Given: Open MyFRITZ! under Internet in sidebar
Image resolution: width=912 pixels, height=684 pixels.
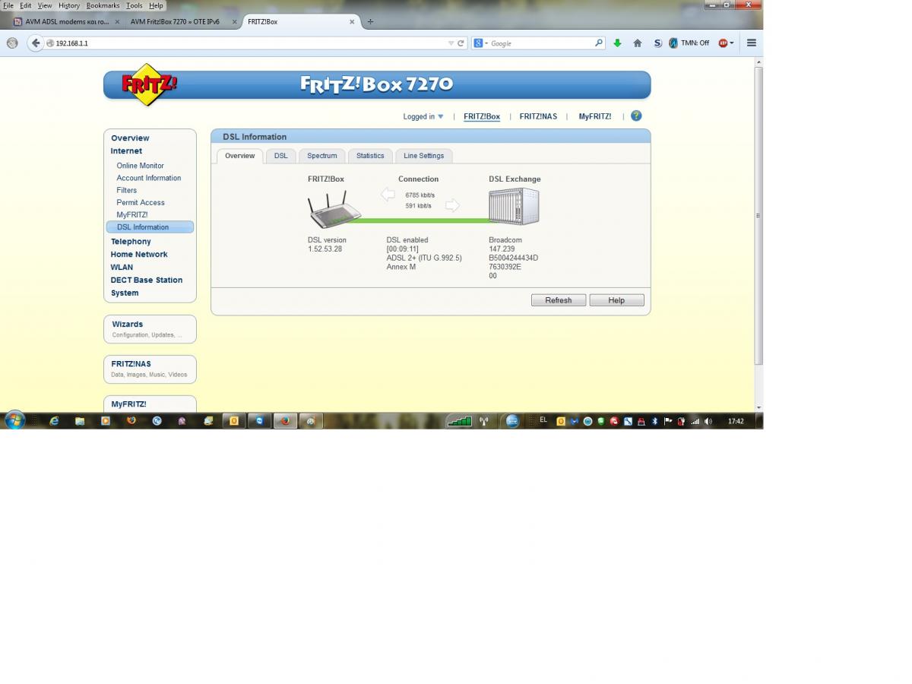Looking at the screenshot, I should [132, 215].
